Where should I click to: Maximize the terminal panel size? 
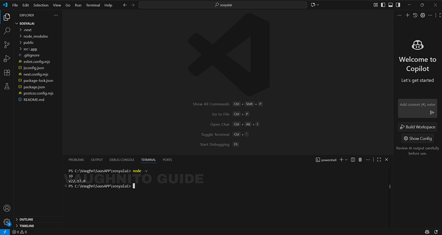tap(379, 160)
